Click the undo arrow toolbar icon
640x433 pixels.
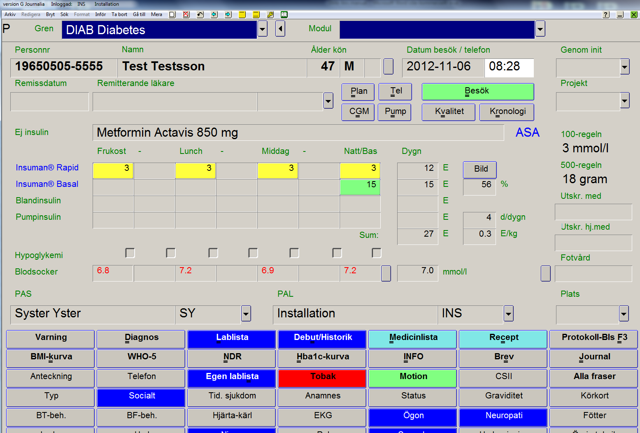pyautogui.click(x=200, y=14)
